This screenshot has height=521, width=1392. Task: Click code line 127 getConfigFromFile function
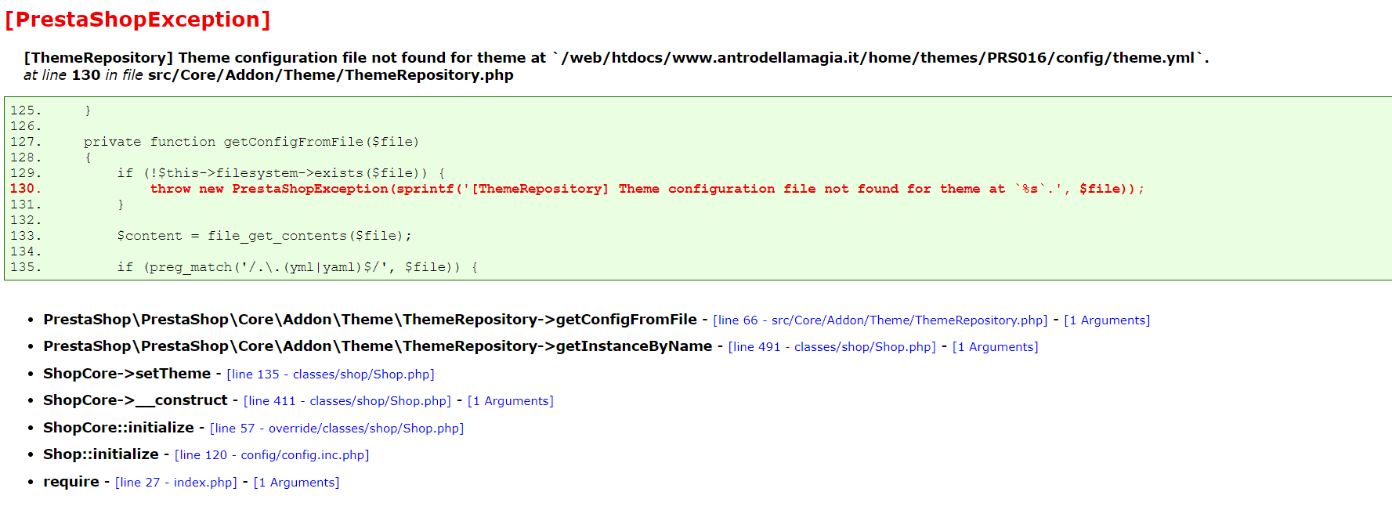pos(251,141)
